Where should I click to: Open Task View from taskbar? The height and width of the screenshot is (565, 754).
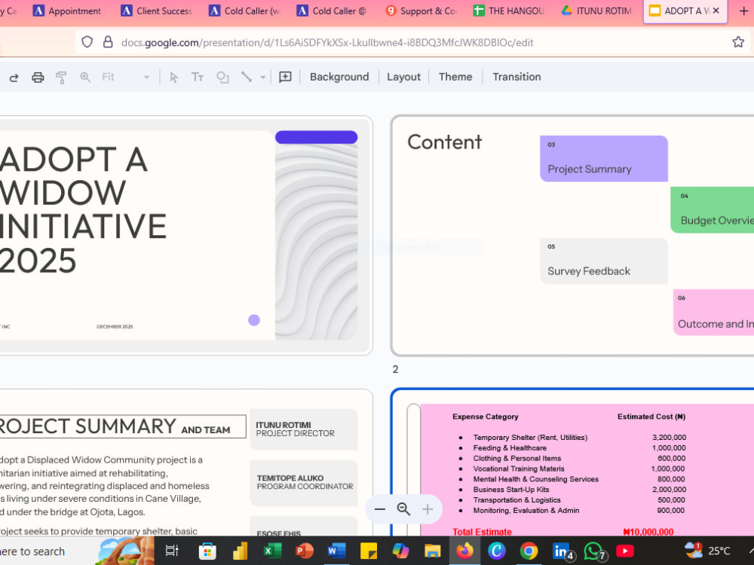pos(172,551)
